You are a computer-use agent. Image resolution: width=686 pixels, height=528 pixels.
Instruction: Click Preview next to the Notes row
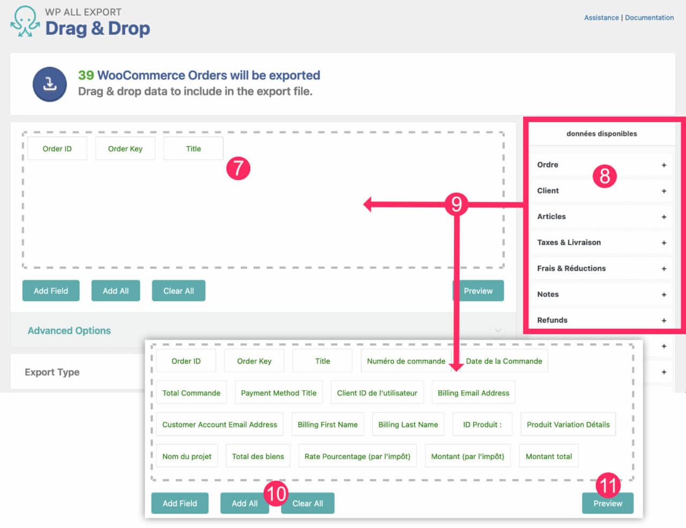click(x=478, y=291)
